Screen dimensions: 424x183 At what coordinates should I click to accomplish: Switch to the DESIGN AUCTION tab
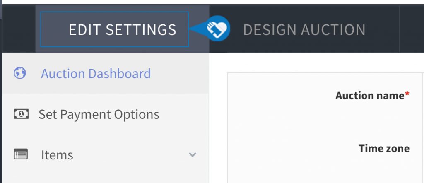(x=304, y=29)
